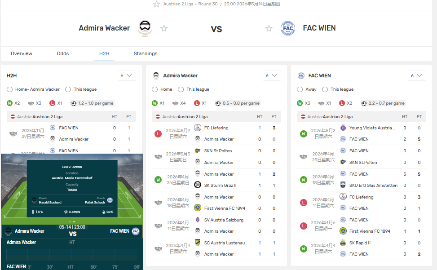Click First Vienna FC 1894 logo in FAC WIEN panel
This screenshot has height=270, width=437.
click(343, 231)
